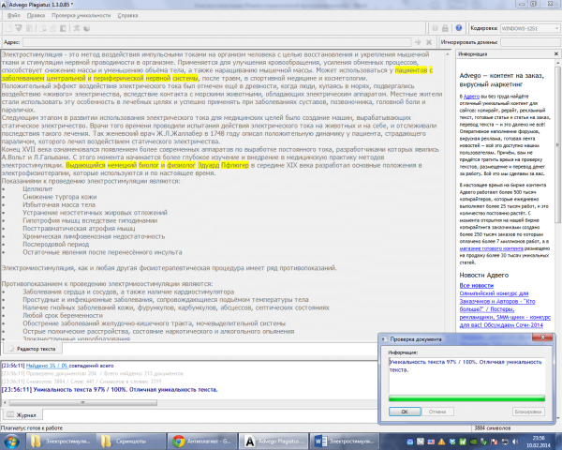
Task: Click the cut toolbar icon
Action: point(43,28)
